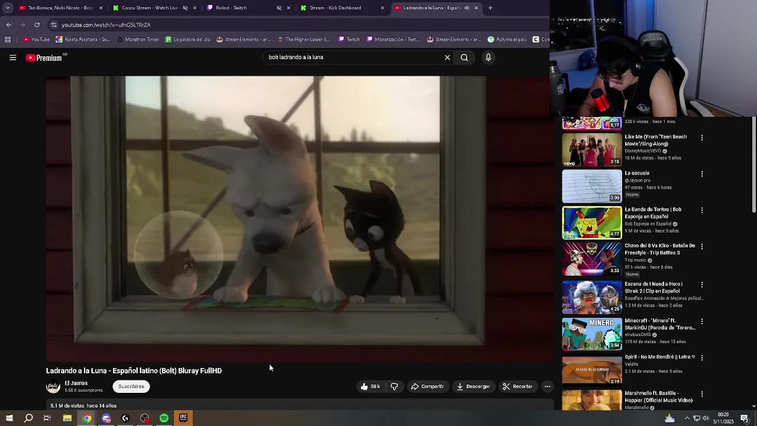Open 'Like Me' Teen Beach Movie thumbnail
The width and height of the screenshot is (757, 426).
tap(592, 150)
